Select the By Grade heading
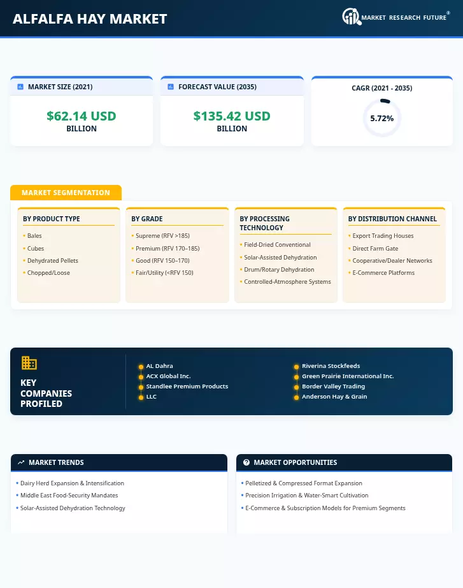Screen dimensions: 463x588 tap(147, 219)
